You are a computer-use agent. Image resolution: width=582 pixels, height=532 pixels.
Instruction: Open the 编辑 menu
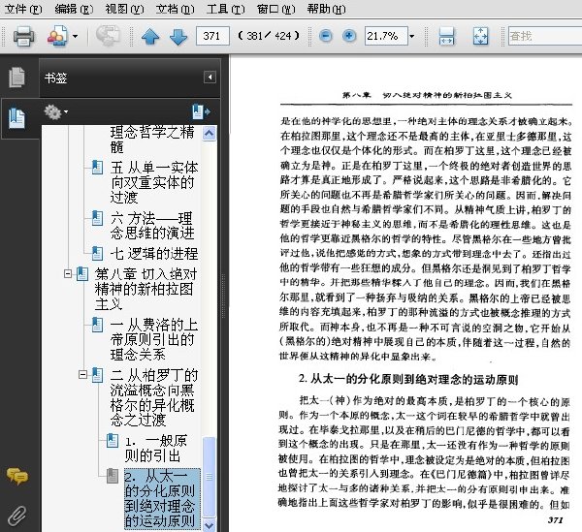coord(74,9)
